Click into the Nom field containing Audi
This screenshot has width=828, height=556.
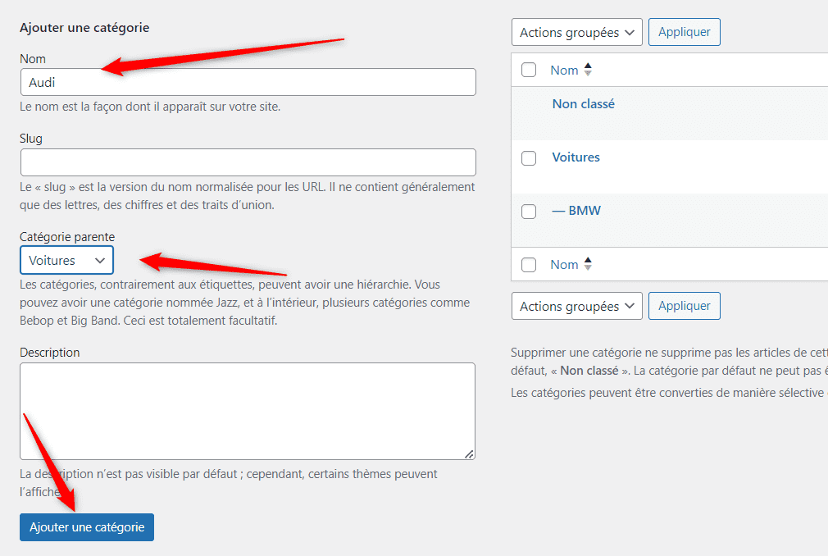(x=248, y=82)
